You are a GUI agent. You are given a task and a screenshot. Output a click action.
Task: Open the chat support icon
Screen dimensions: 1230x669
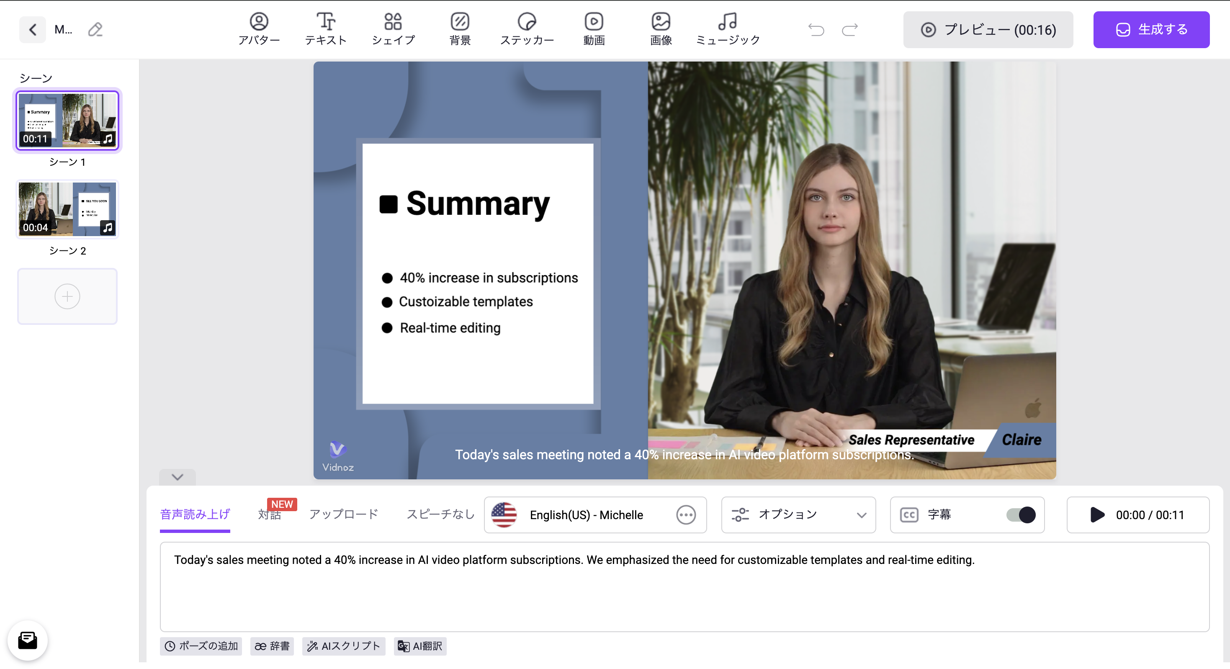(x=28, y=640)
